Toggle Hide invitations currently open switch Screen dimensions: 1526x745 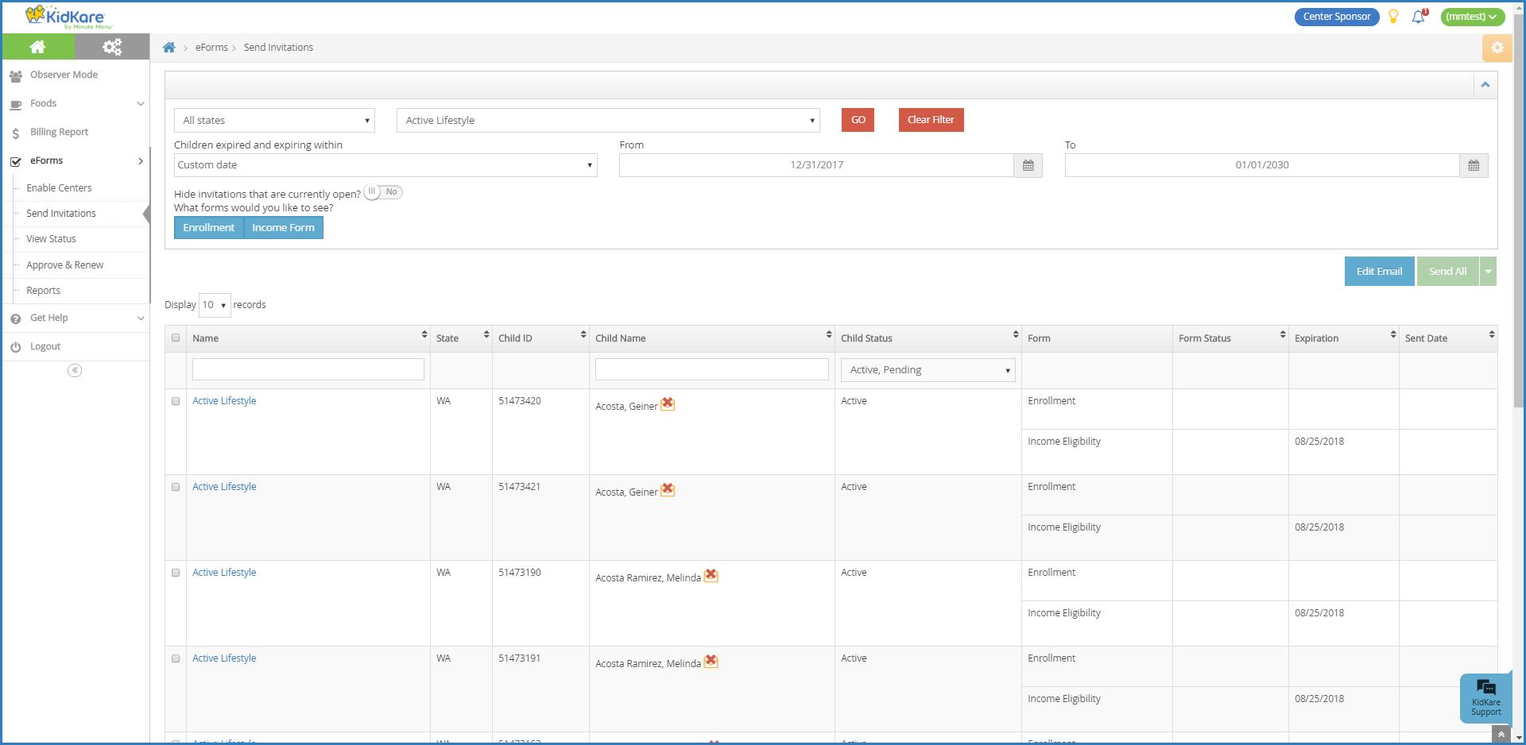pyautogui.click(x=383, y=192)
